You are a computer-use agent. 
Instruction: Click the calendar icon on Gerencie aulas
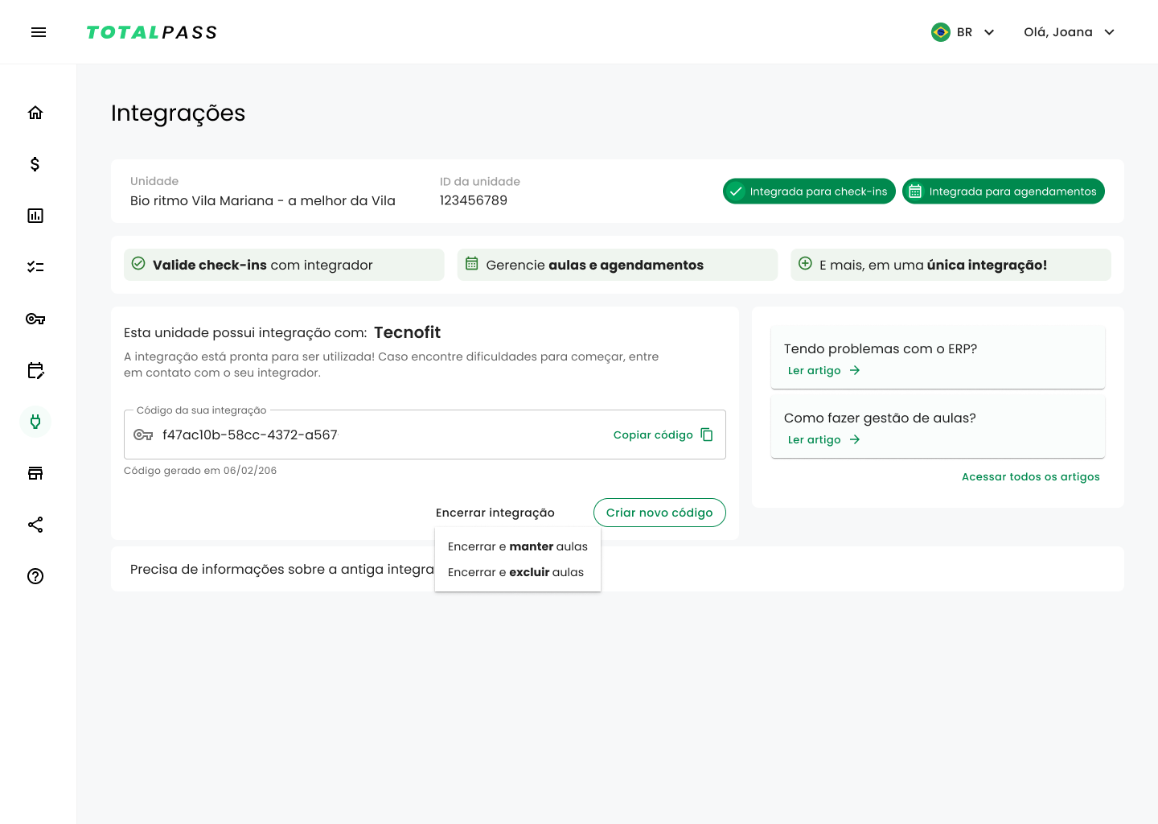[x=472, y=263]
